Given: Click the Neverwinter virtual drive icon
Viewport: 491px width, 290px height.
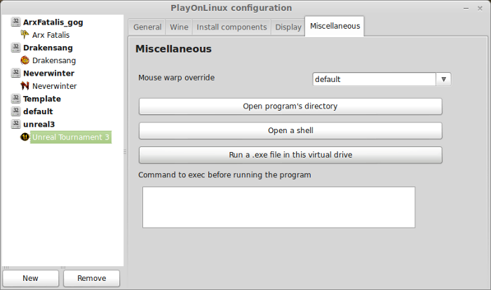Looking at the screenshot, I should [15, 73].
